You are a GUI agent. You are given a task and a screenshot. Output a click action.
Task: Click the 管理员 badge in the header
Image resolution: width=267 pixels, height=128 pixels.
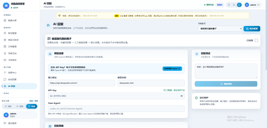220,5
